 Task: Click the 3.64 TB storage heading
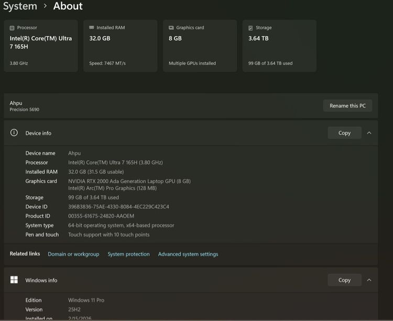point(258,38)
